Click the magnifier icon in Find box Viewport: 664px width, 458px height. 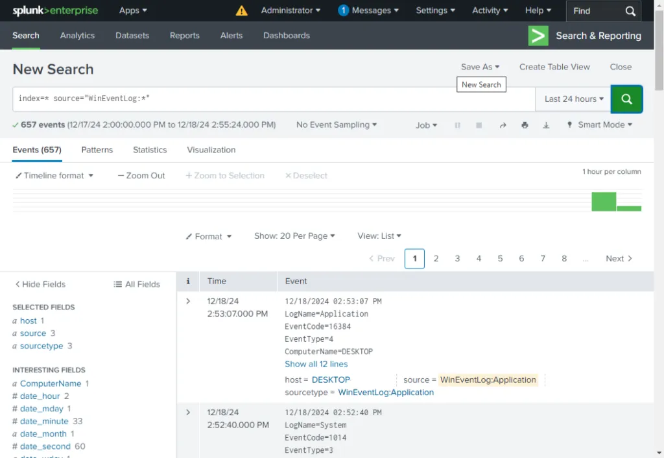pos(630,11)
